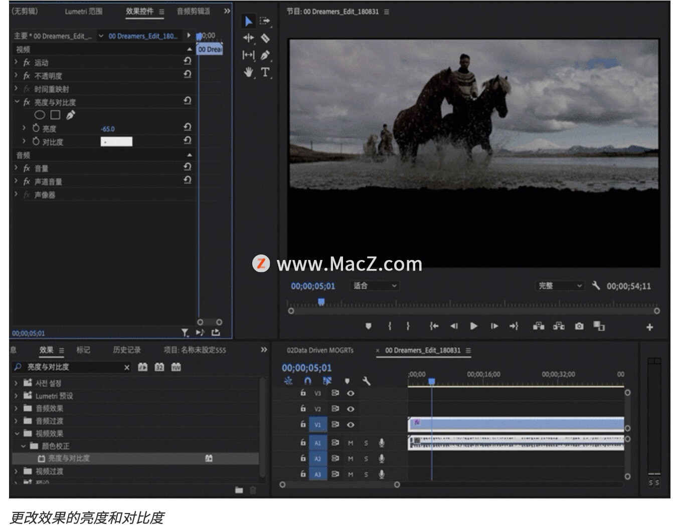Step back one frame

pos(454,326)
